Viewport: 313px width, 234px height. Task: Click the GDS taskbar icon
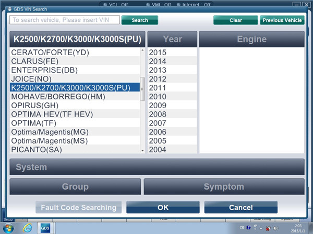[45, 228]
